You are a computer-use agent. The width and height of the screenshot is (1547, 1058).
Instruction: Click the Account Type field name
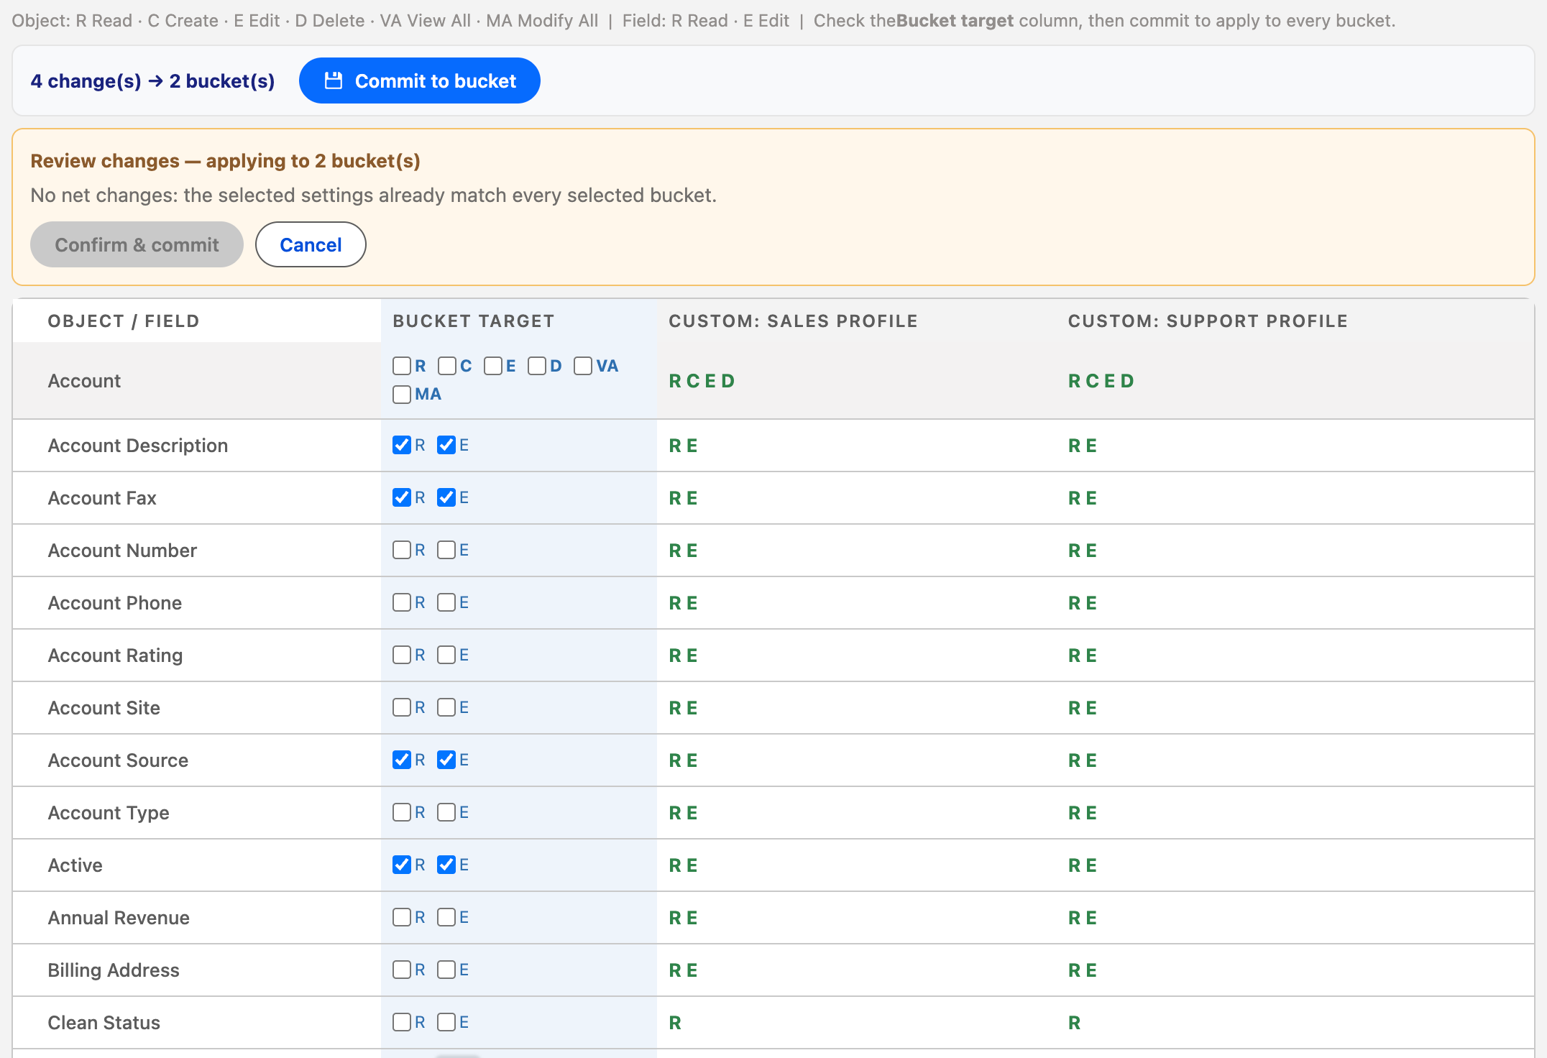coord(109,813)
